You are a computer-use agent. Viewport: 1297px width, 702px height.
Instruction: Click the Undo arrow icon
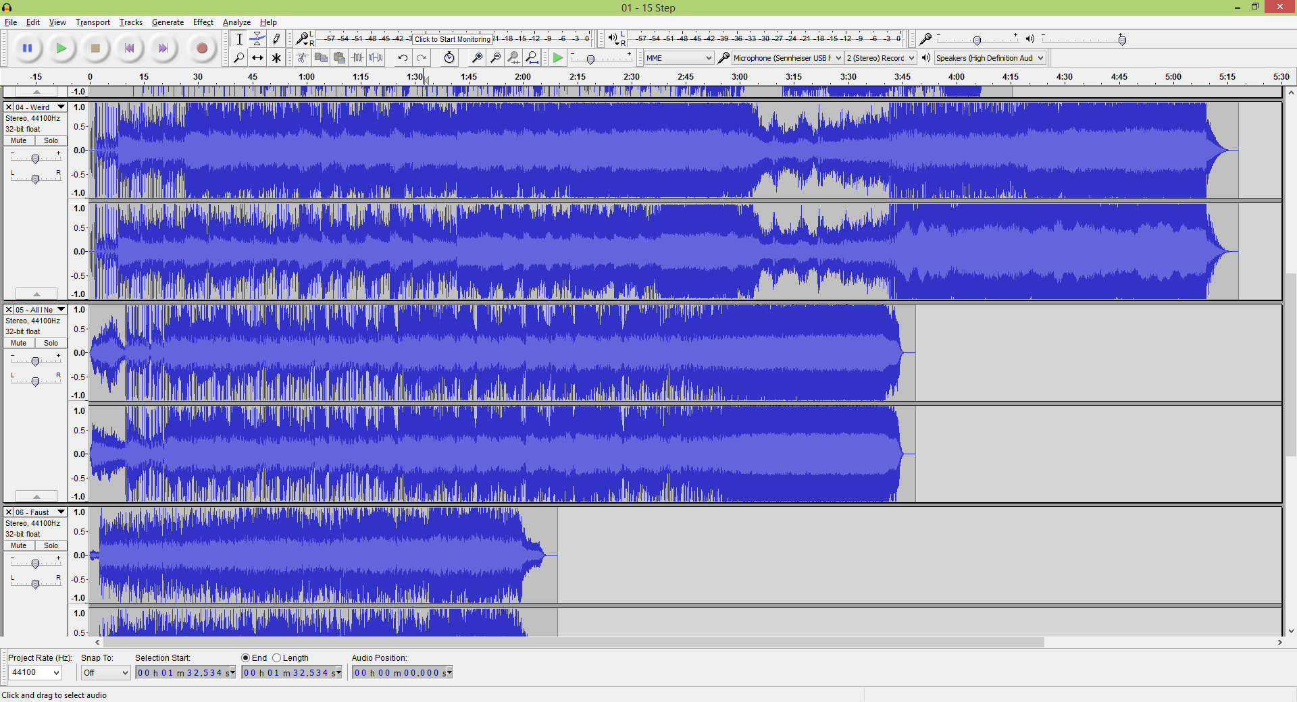(403, 58)
